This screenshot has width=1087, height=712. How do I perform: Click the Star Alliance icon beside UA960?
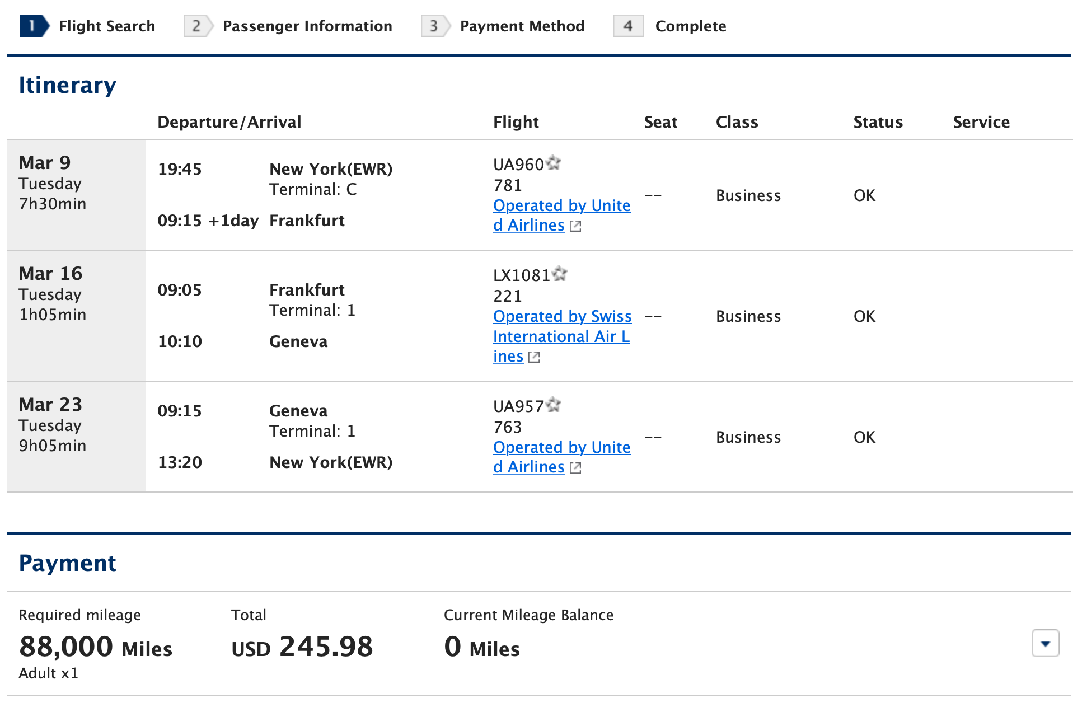pyautogui.click(x=554, y=163)
